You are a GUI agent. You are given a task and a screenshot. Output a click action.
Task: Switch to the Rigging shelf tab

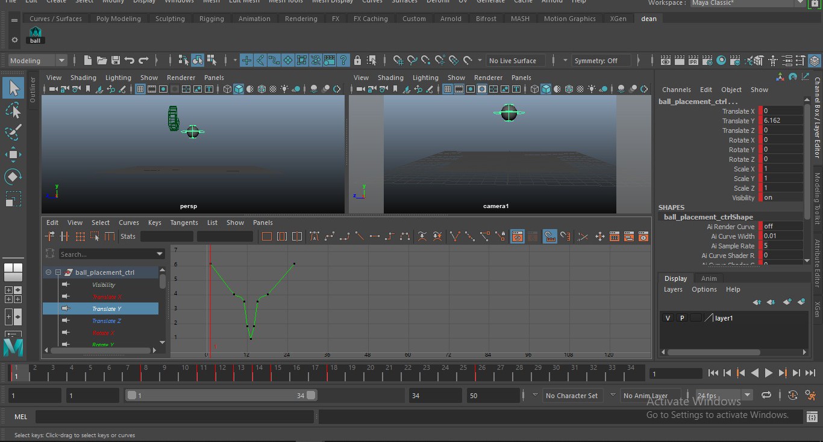coord(211,19)
